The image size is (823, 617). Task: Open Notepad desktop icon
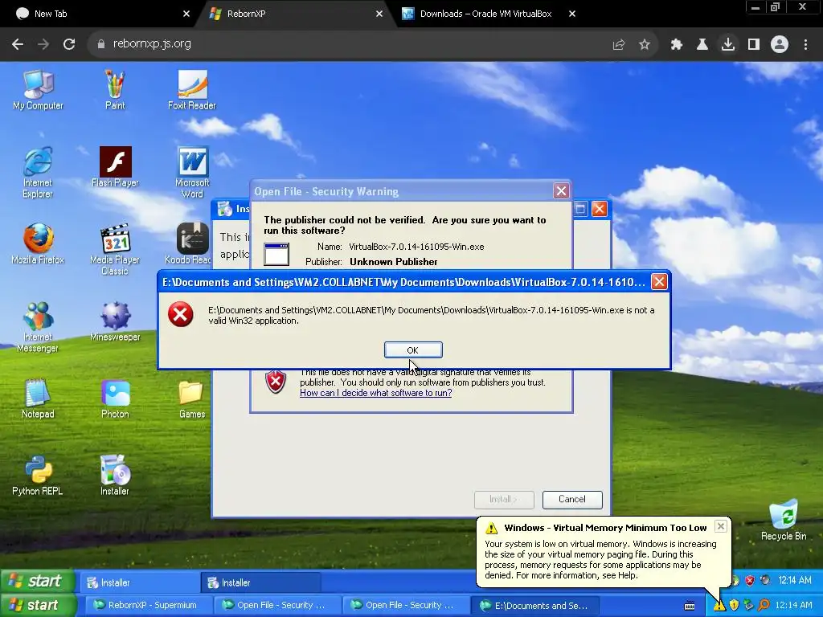(x=38, y=398)
